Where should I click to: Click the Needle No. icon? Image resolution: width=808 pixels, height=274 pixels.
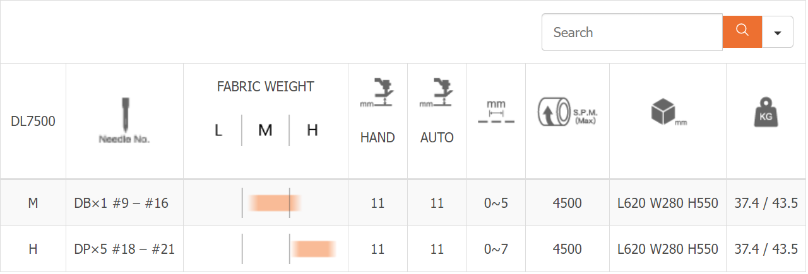(x=124, y=121)
